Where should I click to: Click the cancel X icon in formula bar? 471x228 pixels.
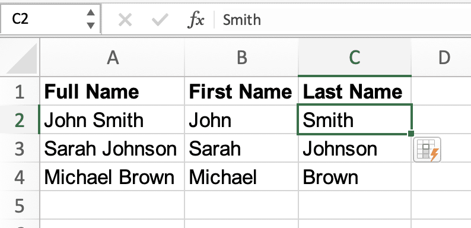click(x=125, y=20)
